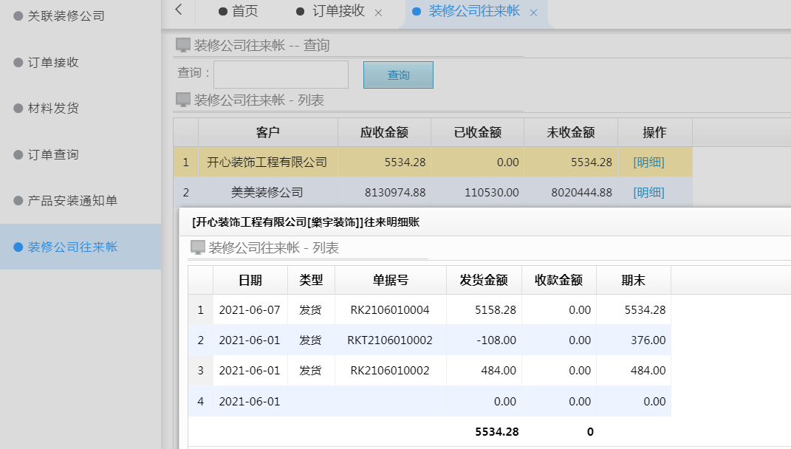
Task: Switch to the 订单接收 tab
Action: click(338, 11)
